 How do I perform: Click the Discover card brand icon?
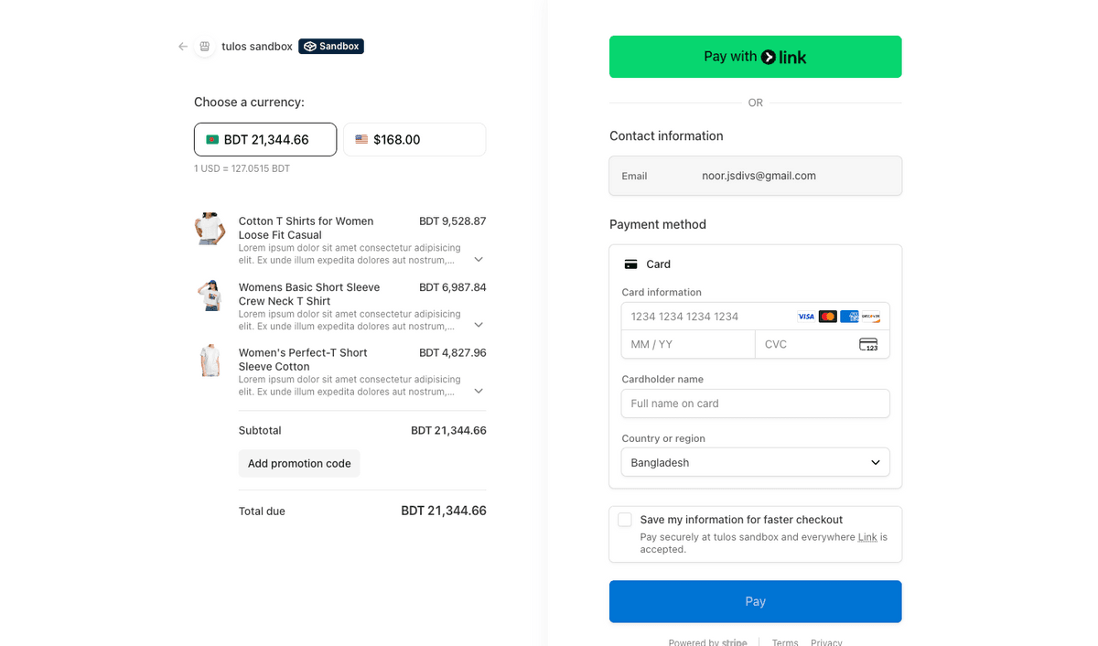871,317
